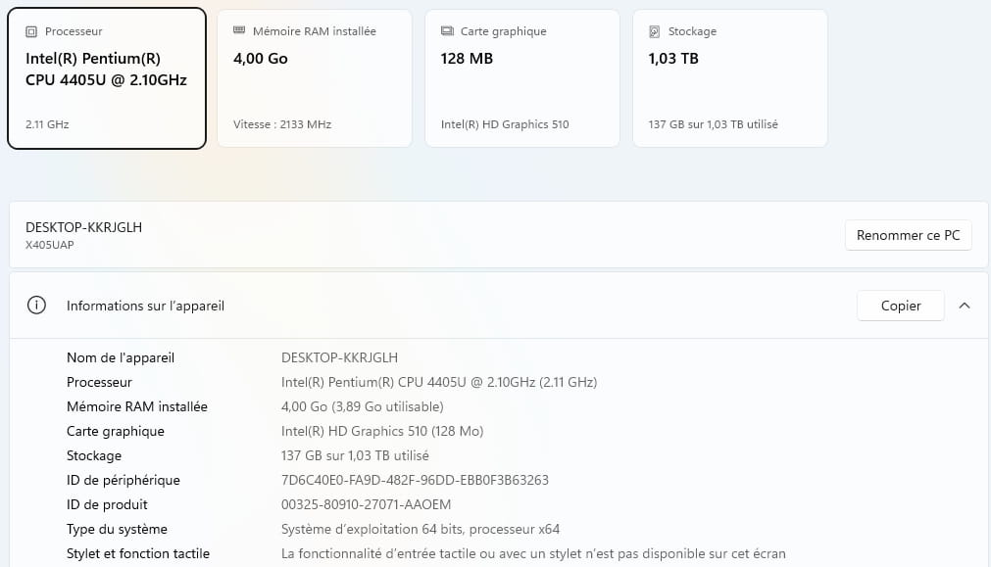Click 128 MB on graphics card
Image resolution: width=991 pixels, height=567 pixels.
467,59
